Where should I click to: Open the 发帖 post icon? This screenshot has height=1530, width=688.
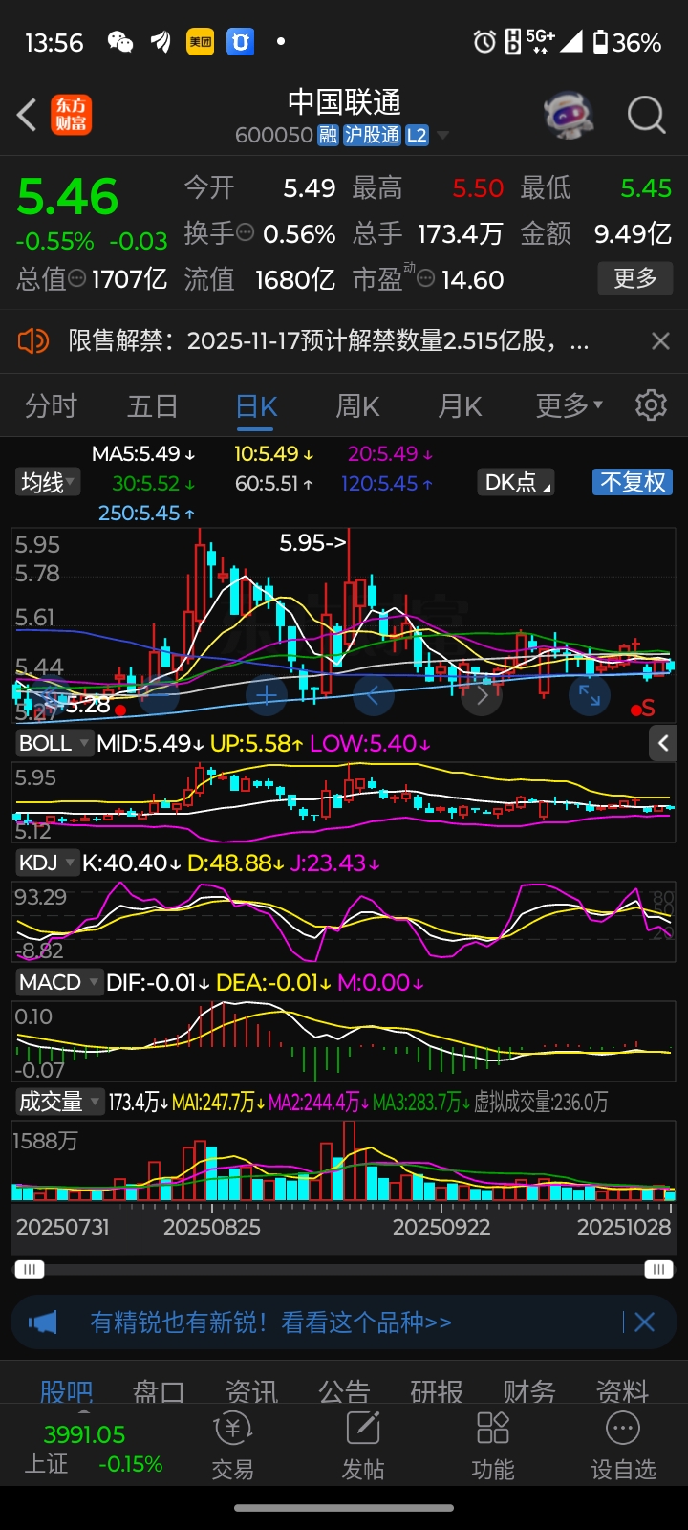pyautogui.click(x=363, y=1445)
